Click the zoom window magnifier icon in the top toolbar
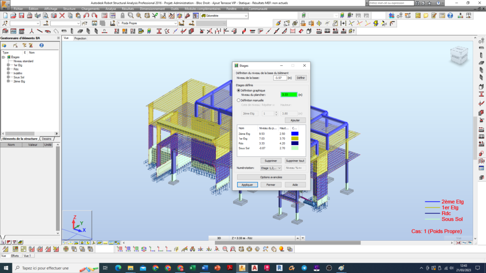The height and width of the screenshot is (273, 486). point(130,16)
